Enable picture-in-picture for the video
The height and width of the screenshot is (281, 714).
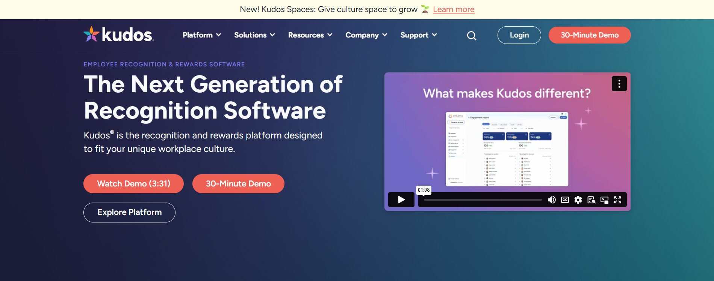pyautogui.click(x=604, y=200)
